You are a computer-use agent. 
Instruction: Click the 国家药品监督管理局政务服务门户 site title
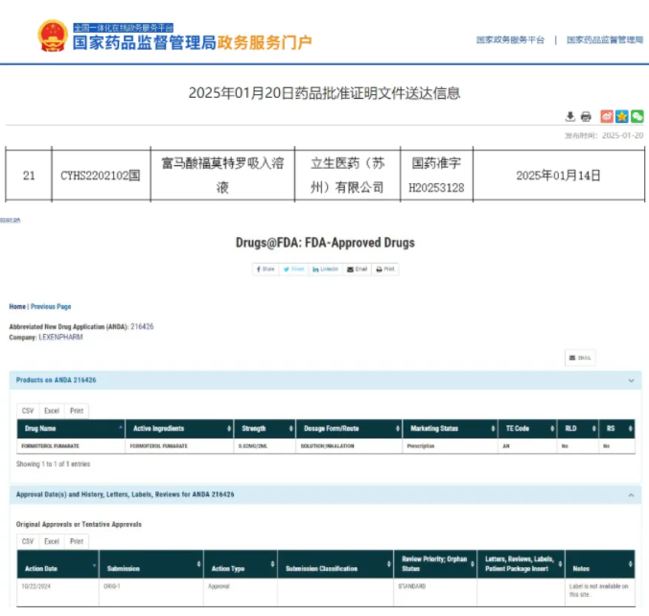(x=192, y=42)
